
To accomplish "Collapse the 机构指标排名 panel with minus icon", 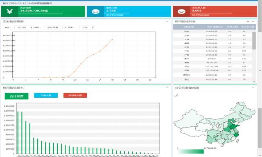I will [167, 88].
